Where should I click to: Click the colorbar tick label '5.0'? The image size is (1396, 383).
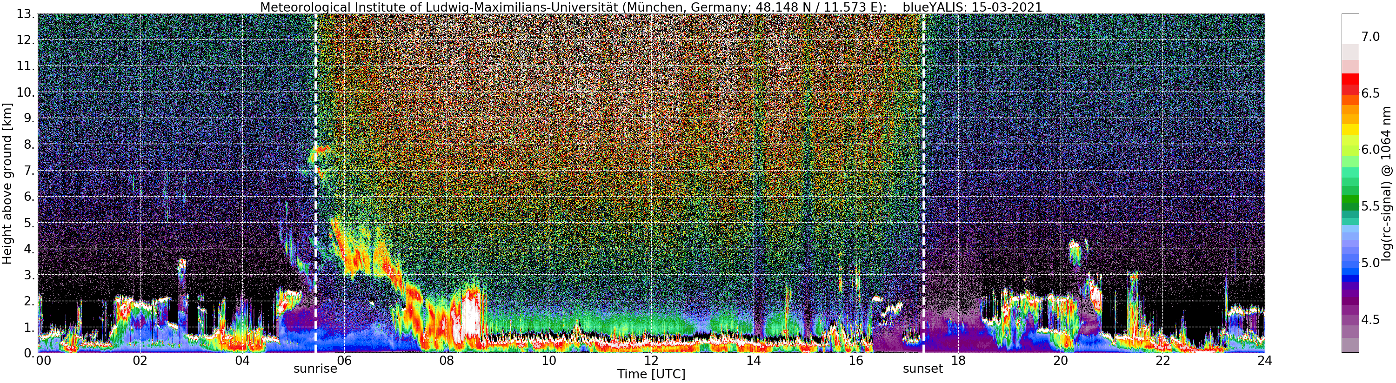click(x=1371, y=263)
